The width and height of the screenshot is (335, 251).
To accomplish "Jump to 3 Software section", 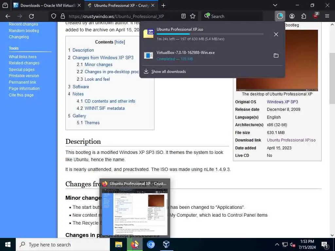I will 81,87.
